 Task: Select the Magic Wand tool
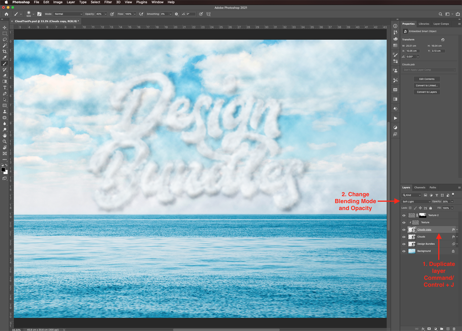tap(5, 46)
